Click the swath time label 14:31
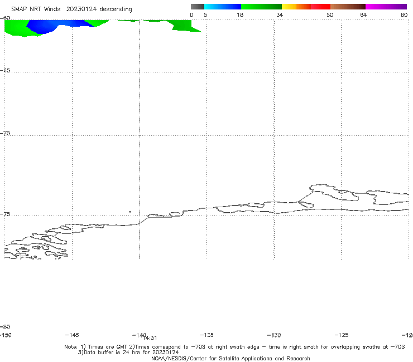This screenshot has width=413, height=362. 150,338
